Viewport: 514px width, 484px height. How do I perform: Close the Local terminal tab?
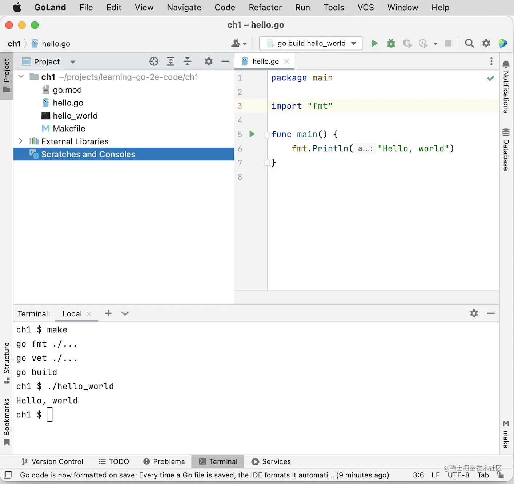click(89, 314)
